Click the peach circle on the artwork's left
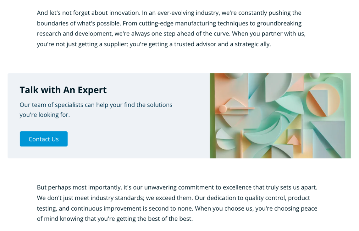This screenshot has width=359, height=231. tap(222, 109)
